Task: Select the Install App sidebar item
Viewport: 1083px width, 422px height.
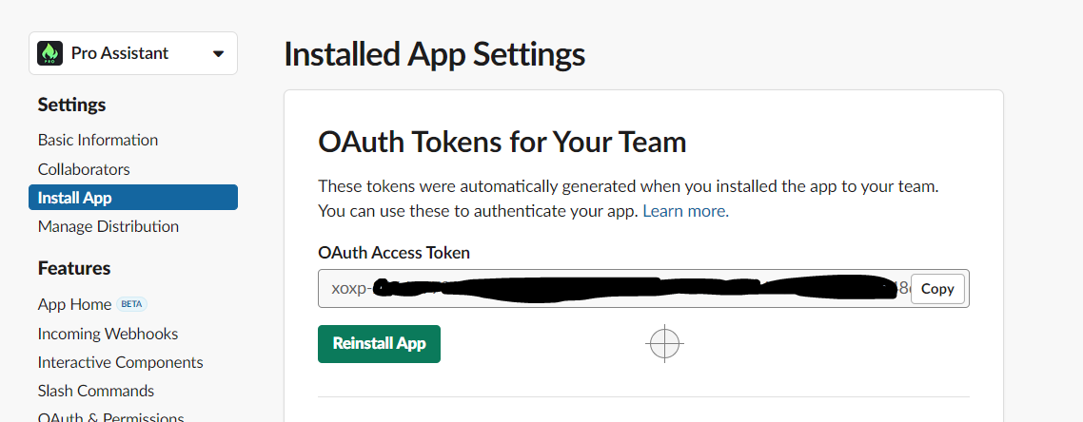Action: click(132, 198)
